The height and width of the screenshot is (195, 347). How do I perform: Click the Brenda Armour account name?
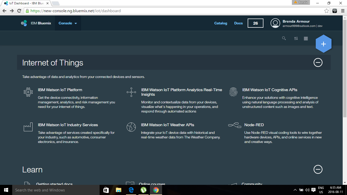(x=296, y=21)
